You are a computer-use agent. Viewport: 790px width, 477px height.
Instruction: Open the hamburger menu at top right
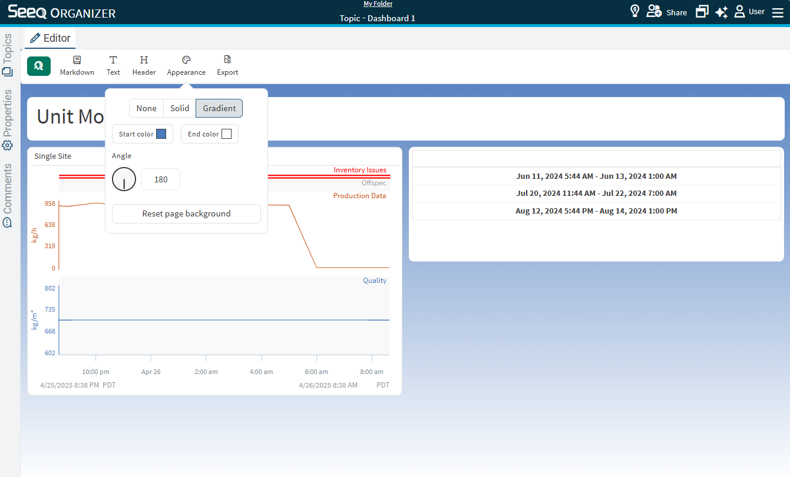(778, 12)
